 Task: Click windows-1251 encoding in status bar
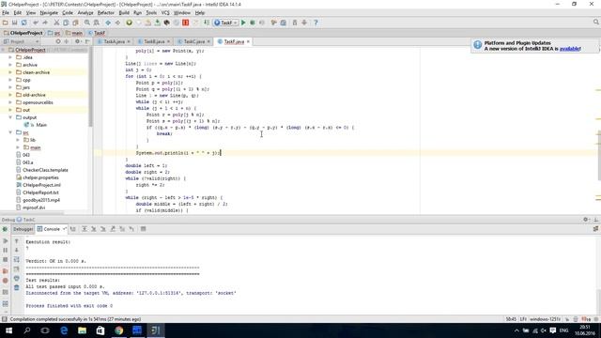coord(545,319)
